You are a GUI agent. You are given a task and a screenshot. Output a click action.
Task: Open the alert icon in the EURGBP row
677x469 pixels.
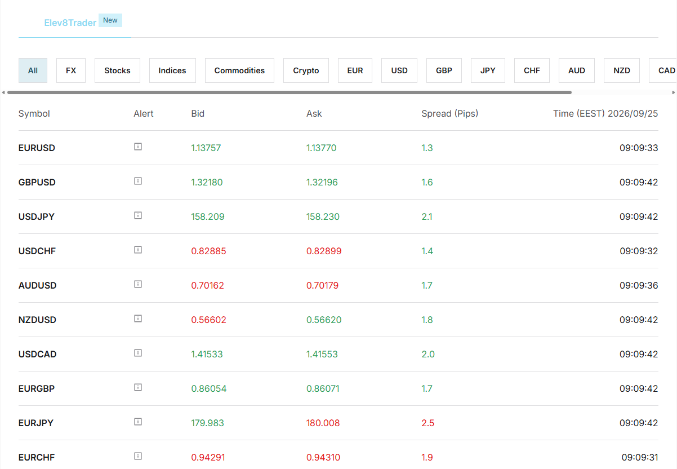click(138, 387)
